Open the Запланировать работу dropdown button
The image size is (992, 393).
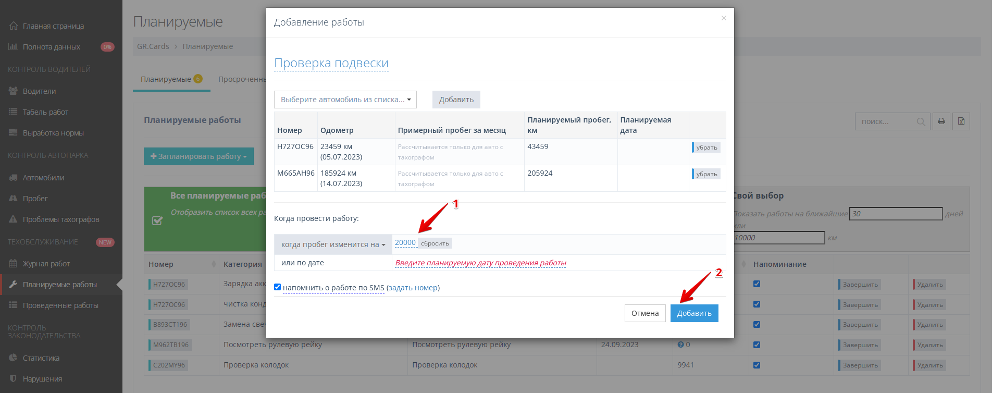click(199, 156)
